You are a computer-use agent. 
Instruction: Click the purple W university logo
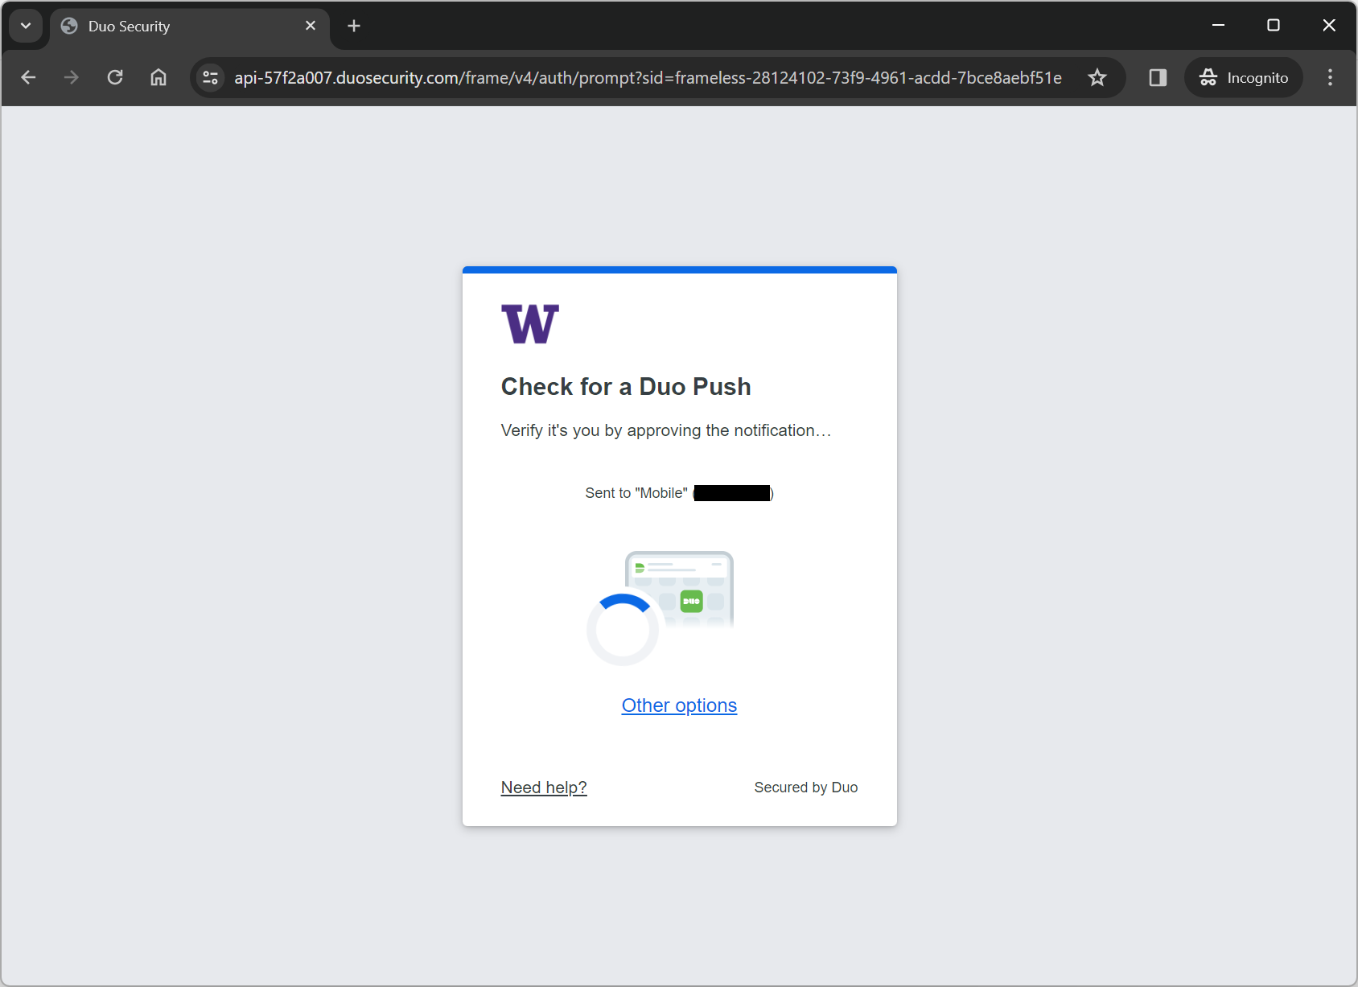coord(530,324)
